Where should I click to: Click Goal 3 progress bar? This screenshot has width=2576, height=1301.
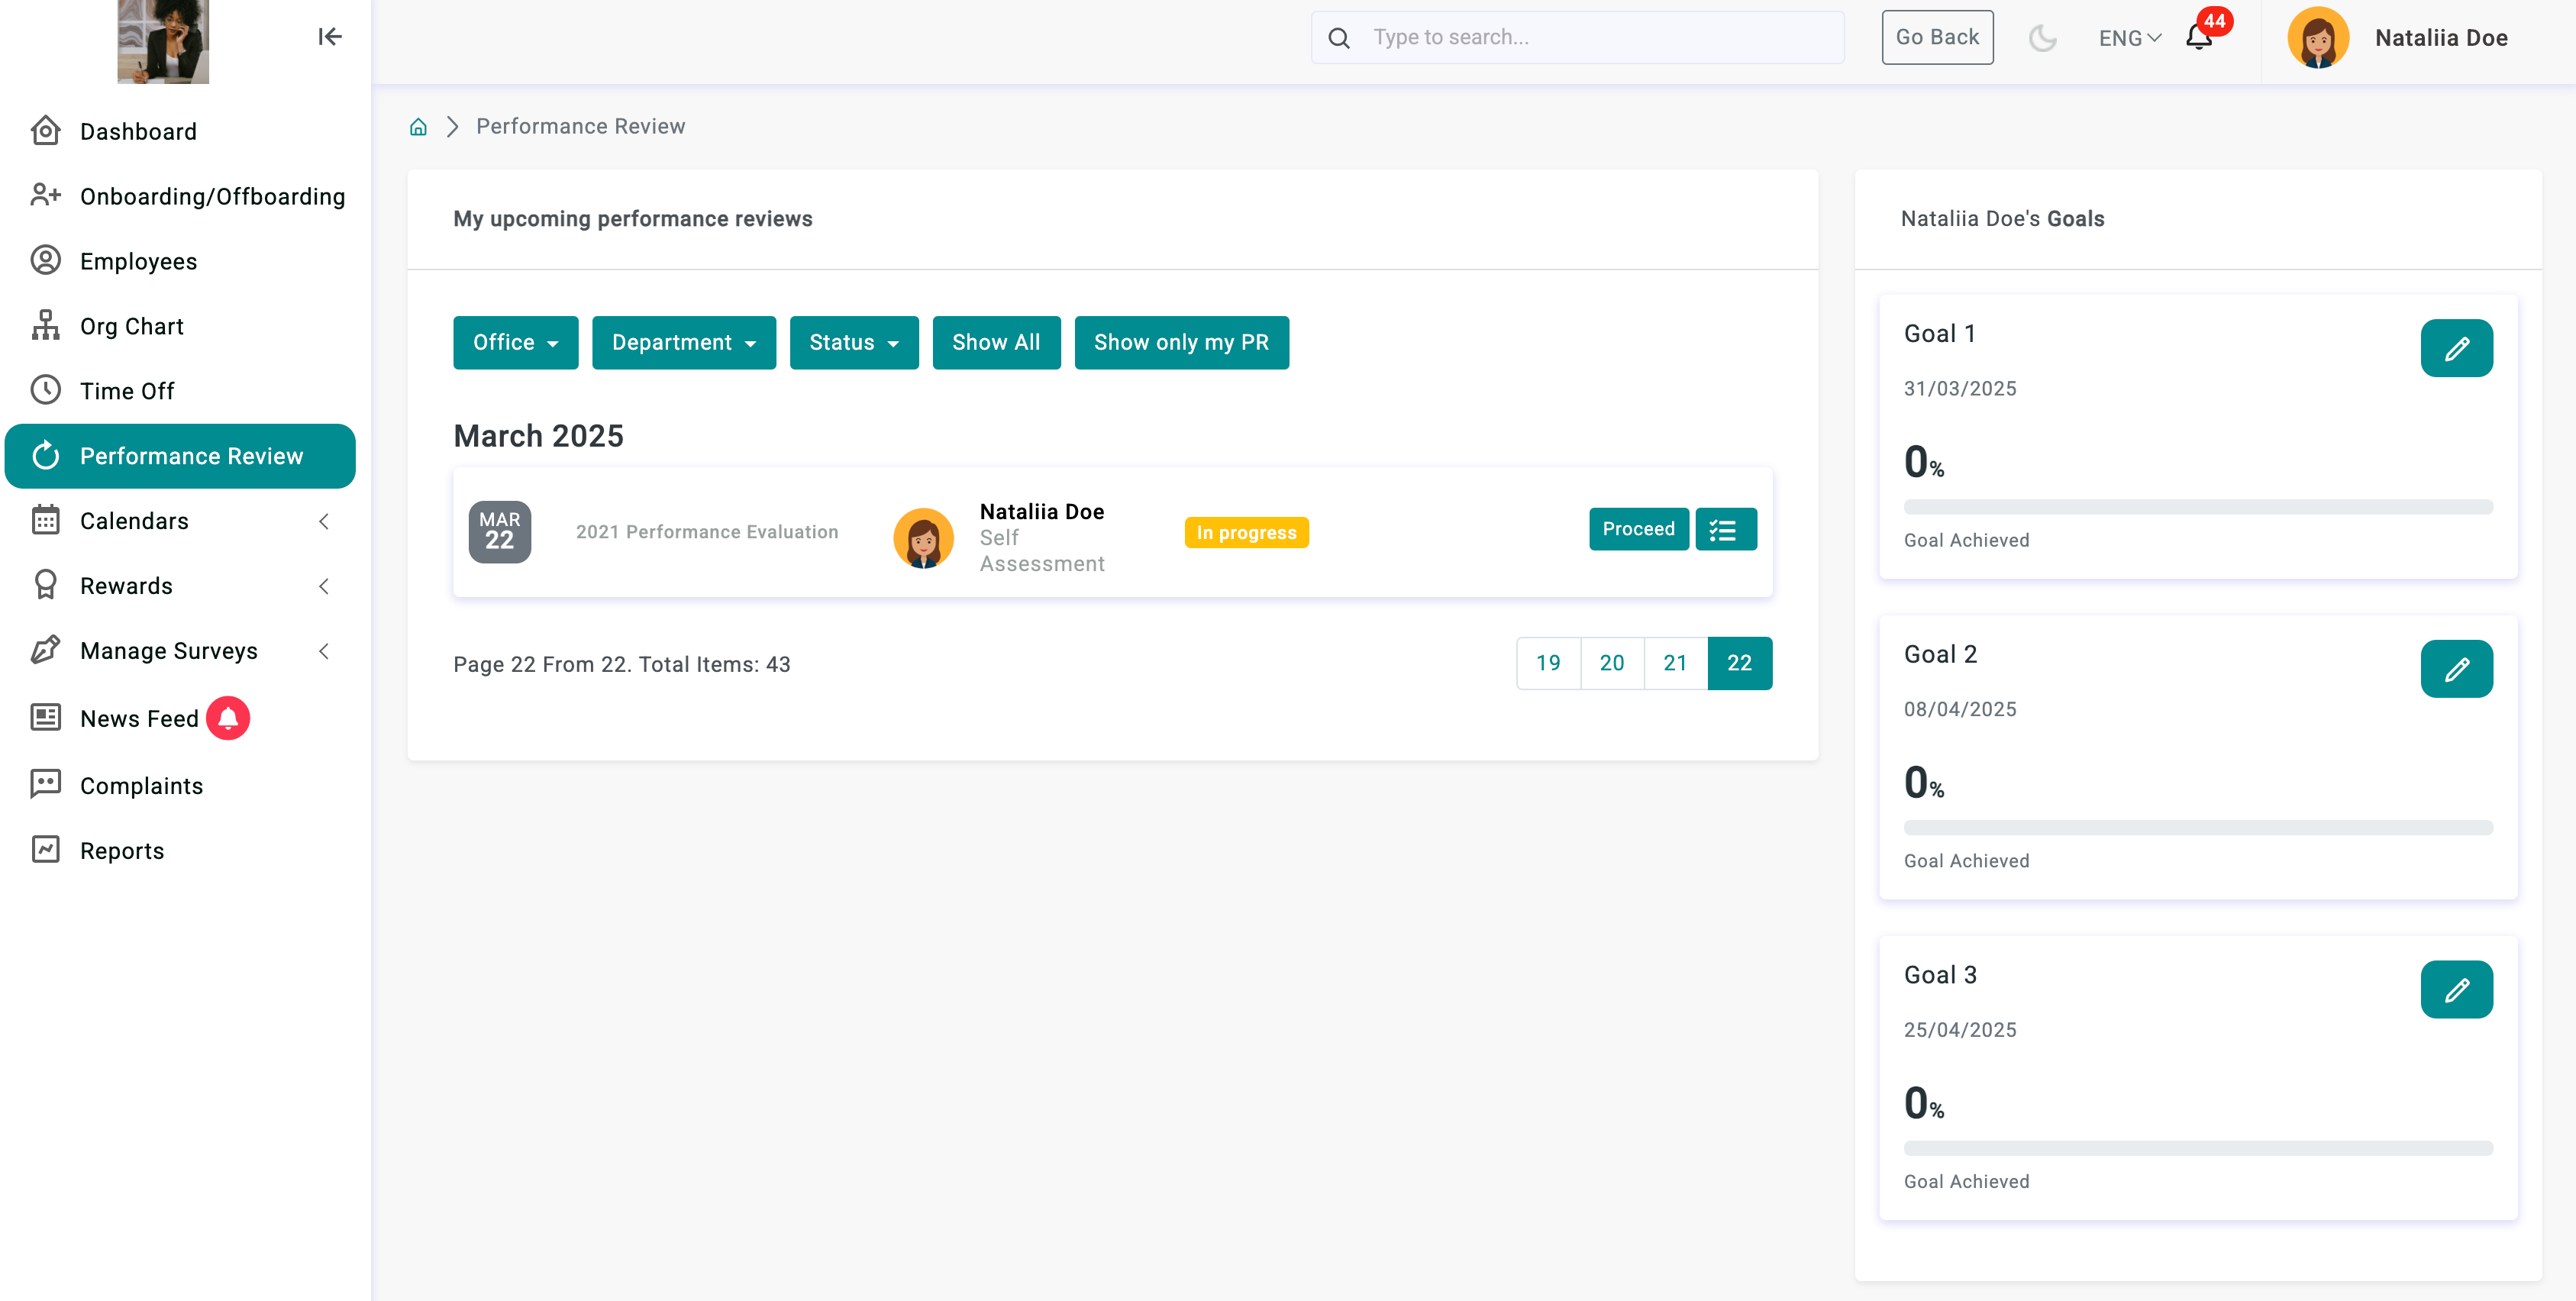pyautogui.click(x=2198, y=1149)
